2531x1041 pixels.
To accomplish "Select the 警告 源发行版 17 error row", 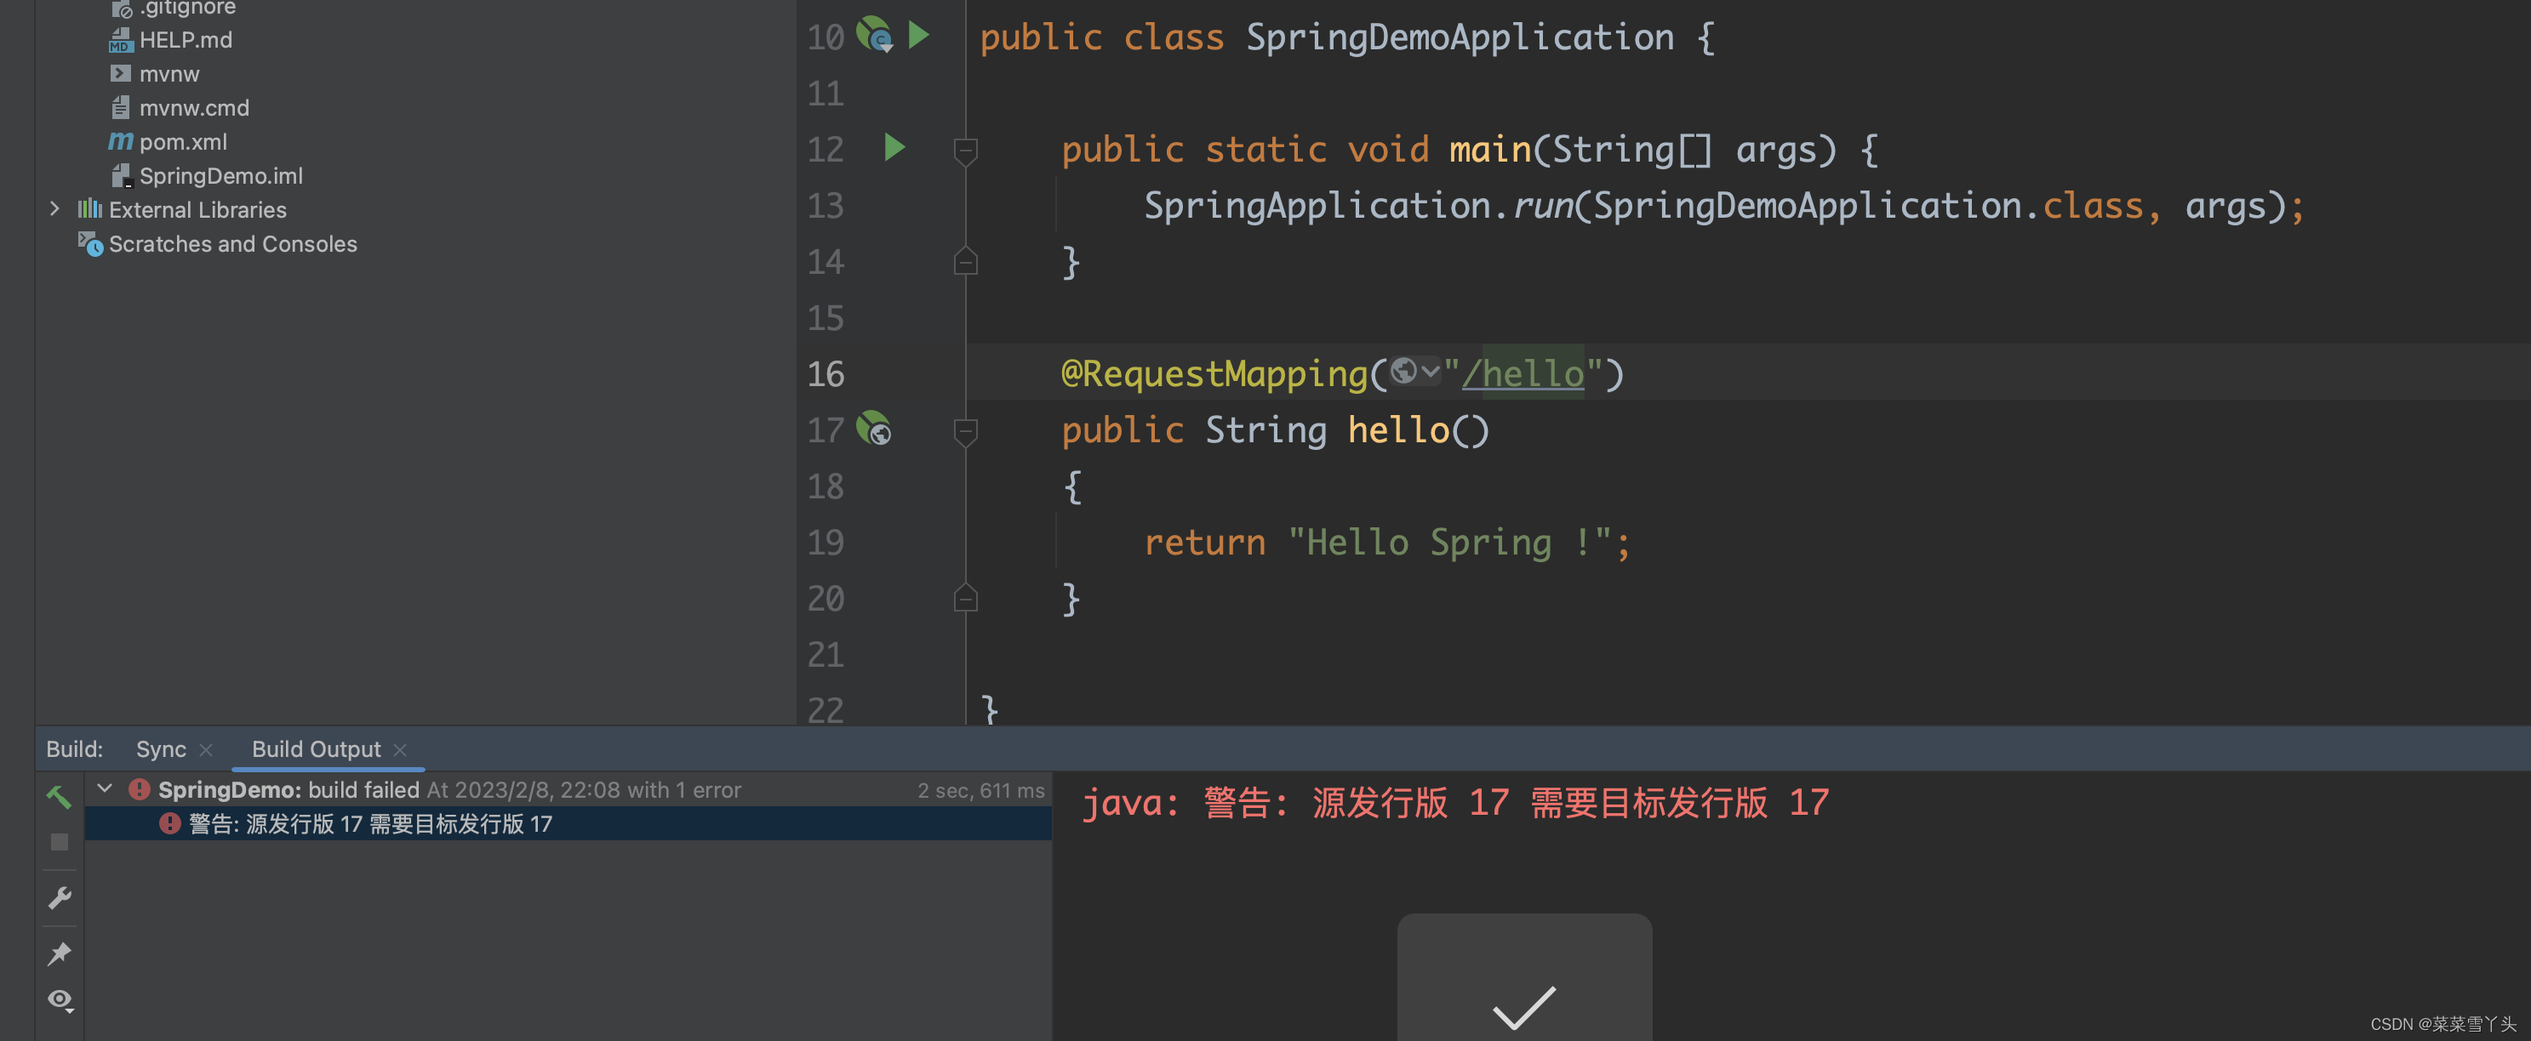I will [568, 824].
